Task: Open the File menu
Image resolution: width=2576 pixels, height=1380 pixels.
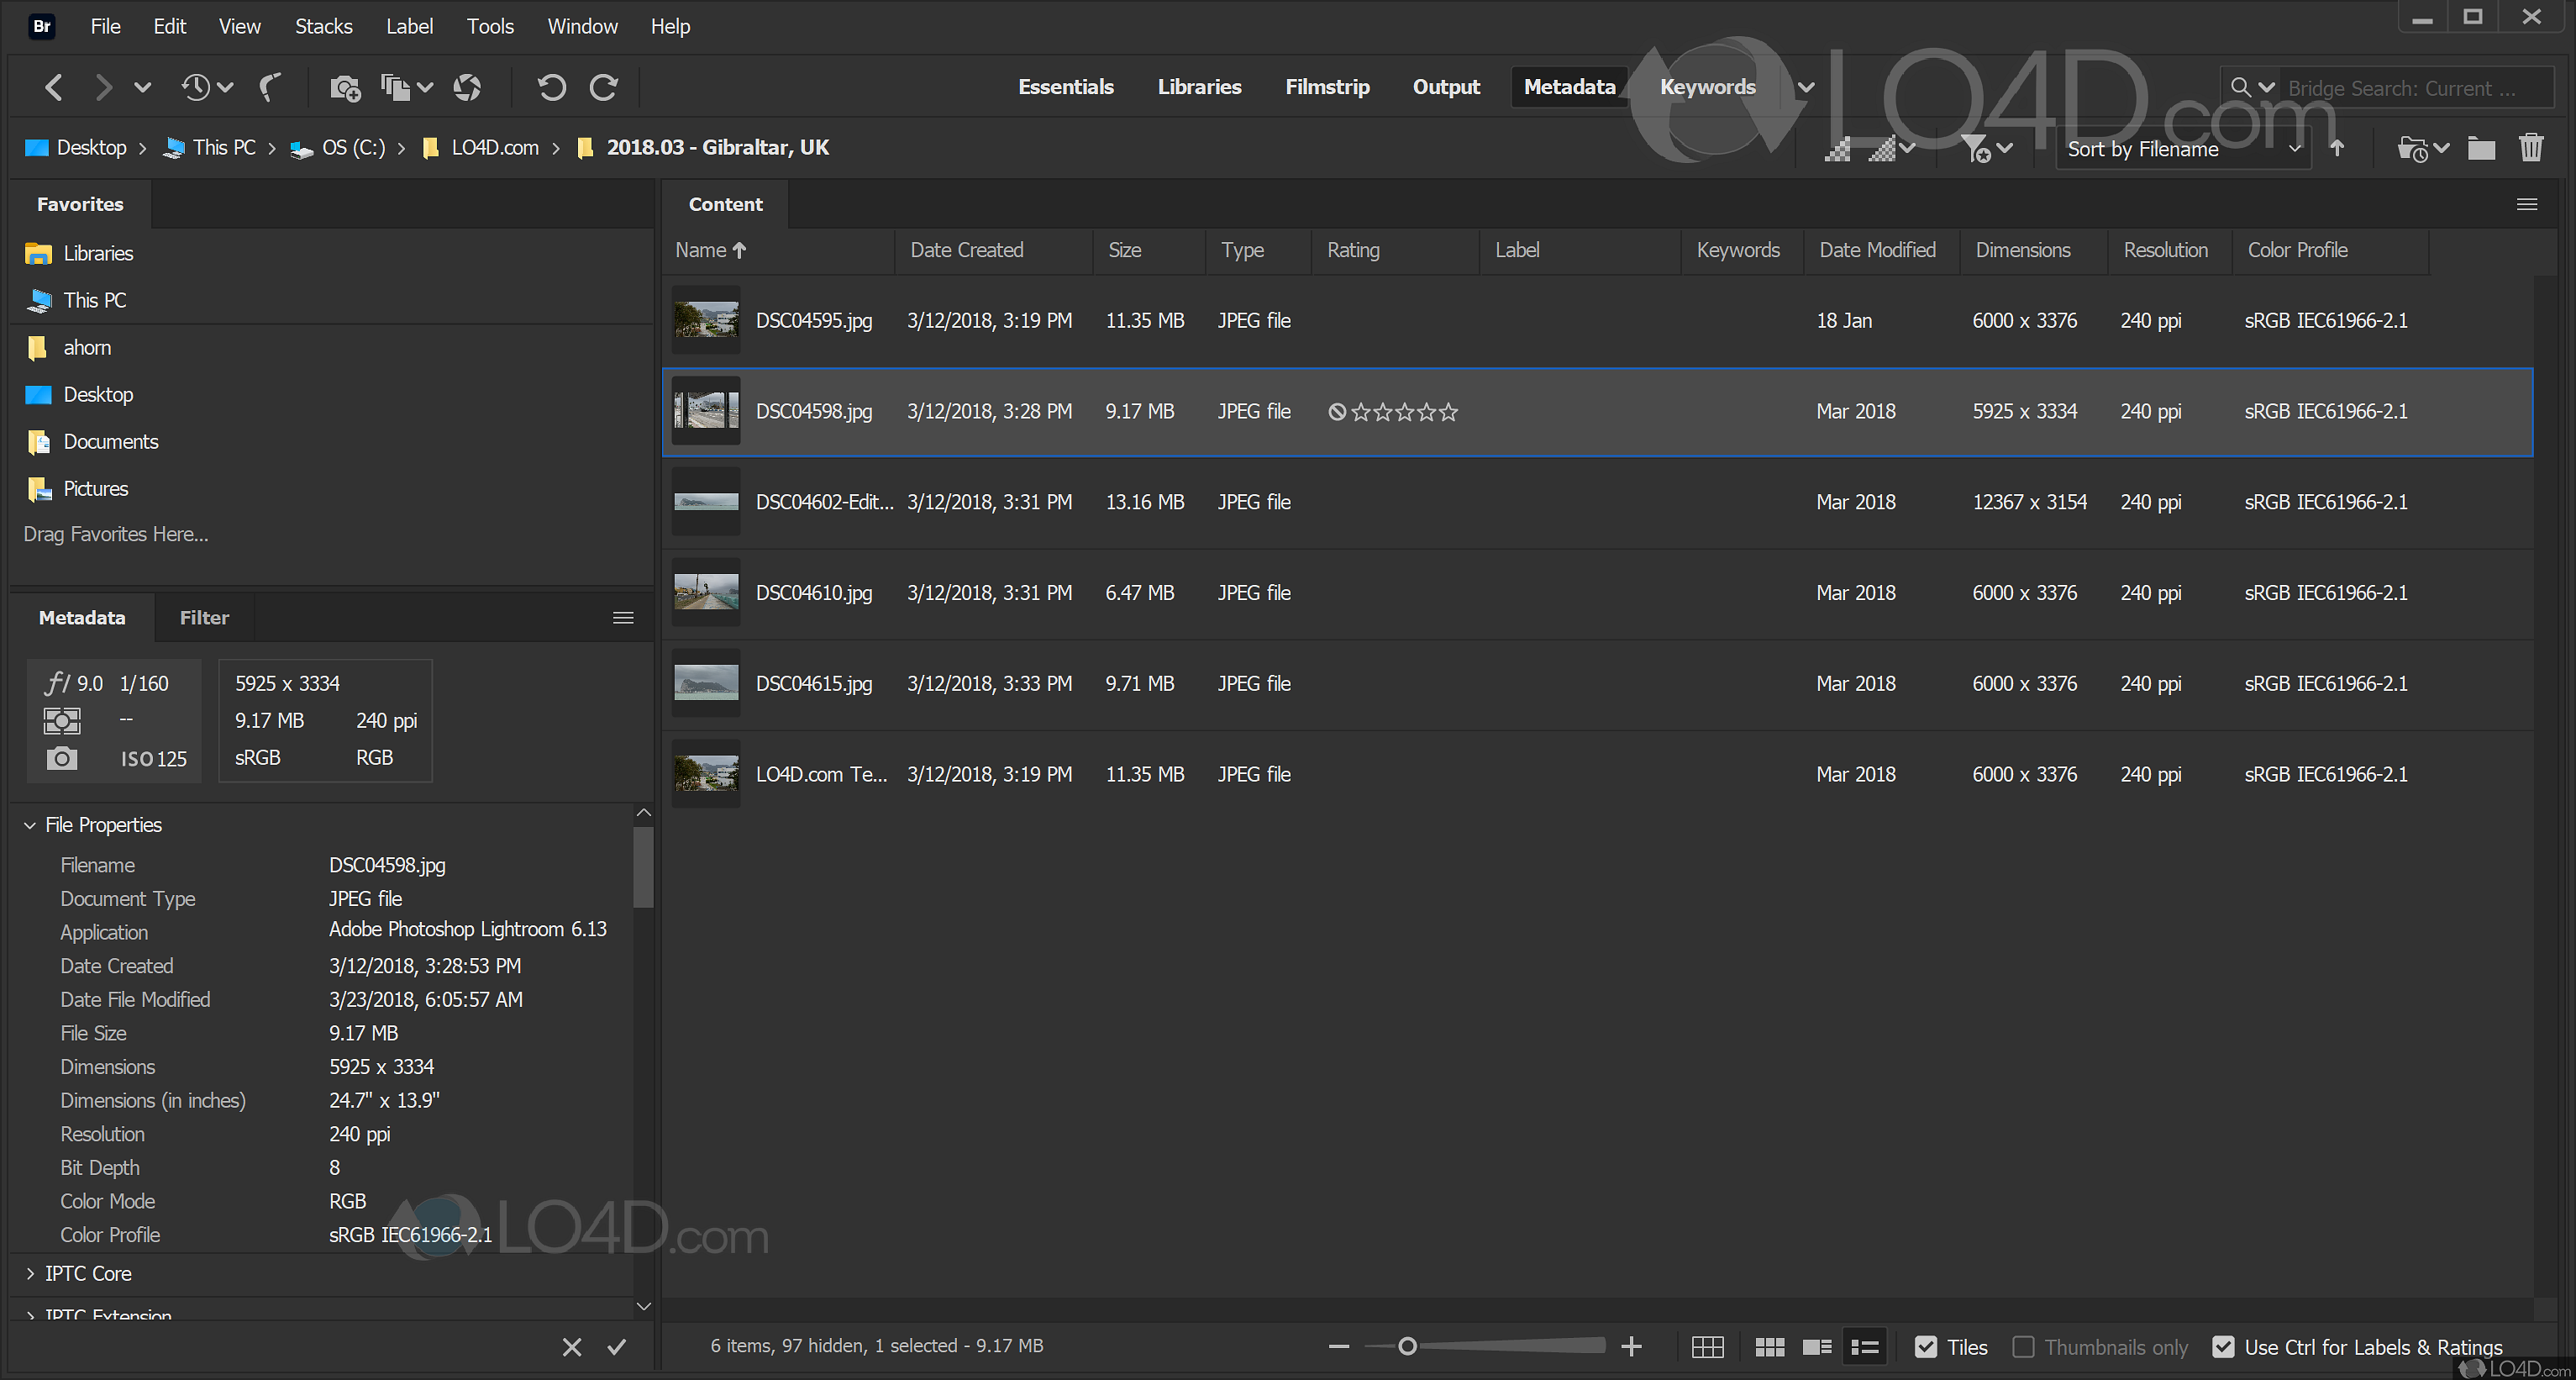Action: tap(105, 26)
